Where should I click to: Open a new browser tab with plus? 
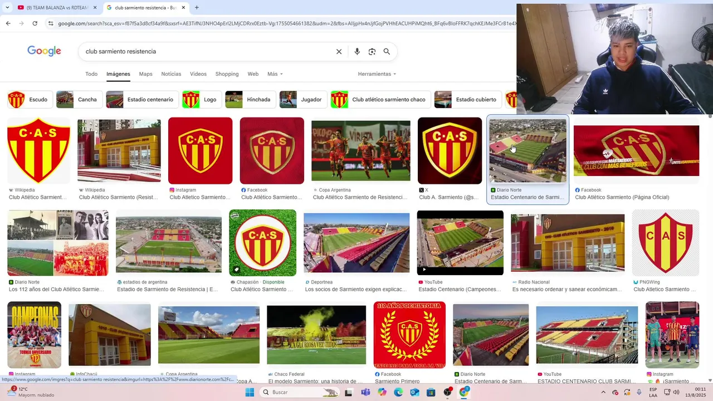point(197,7)
